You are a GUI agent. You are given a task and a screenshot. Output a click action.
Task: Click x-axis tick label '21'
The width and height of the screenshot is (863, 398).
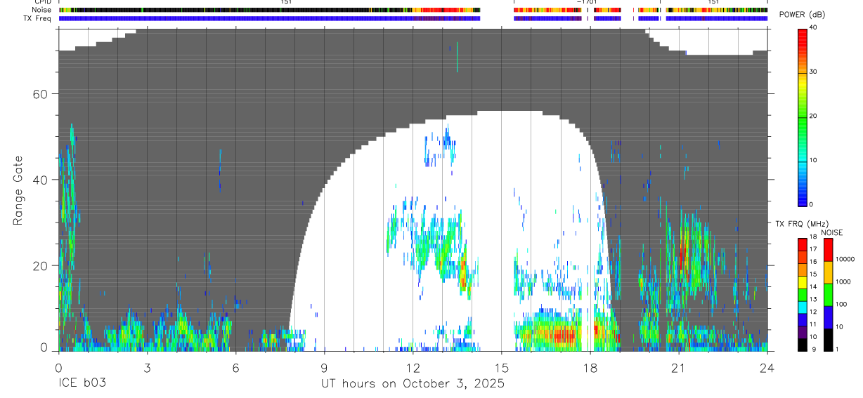679,367
